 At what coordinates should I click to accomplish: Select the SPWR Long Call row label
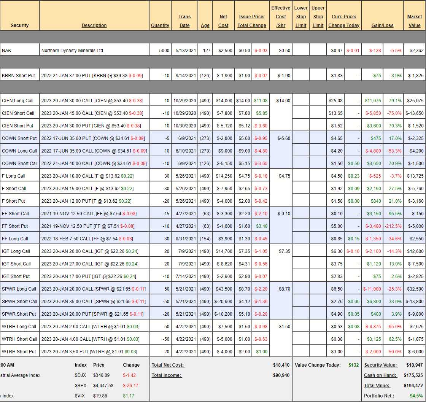(19, 289)
